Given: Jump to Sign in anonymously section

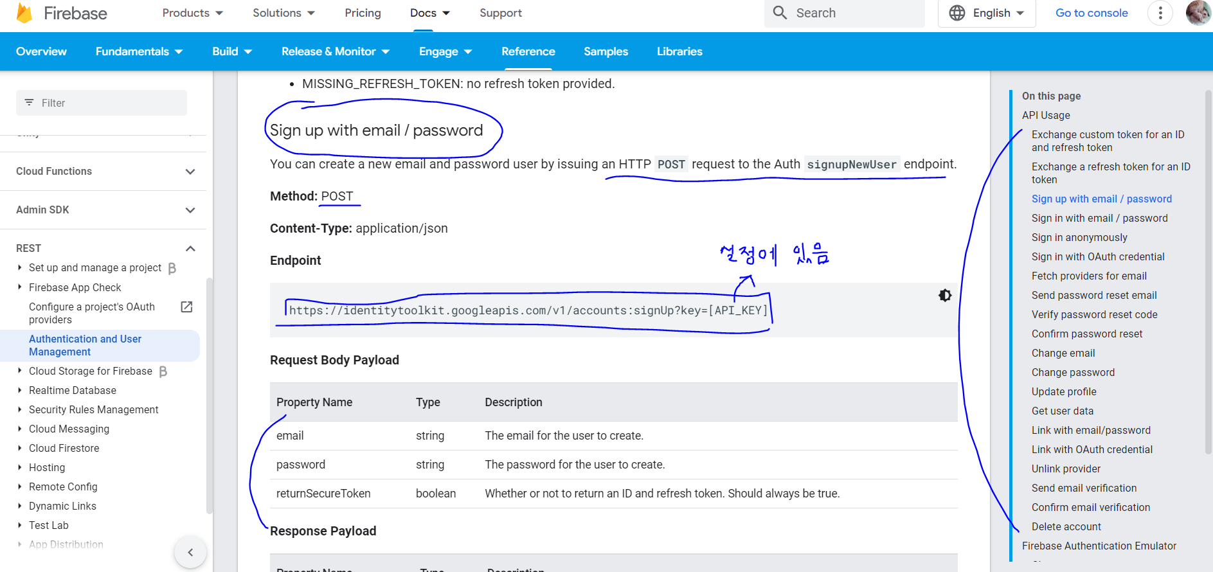Looking at the screenshot, I should coord(1079,237).
